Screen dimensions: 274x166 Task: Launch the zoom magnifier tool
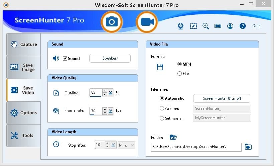(x=205, y=26)
